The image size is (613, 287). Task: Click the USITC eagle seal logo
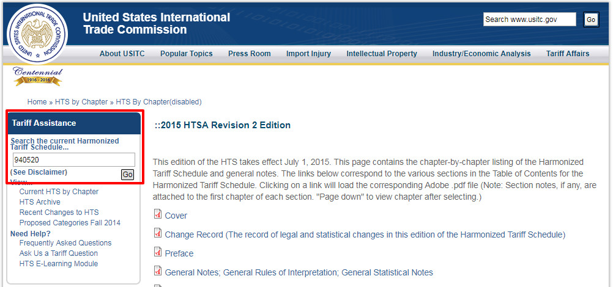pyautogui.click(x=37, y=33)
